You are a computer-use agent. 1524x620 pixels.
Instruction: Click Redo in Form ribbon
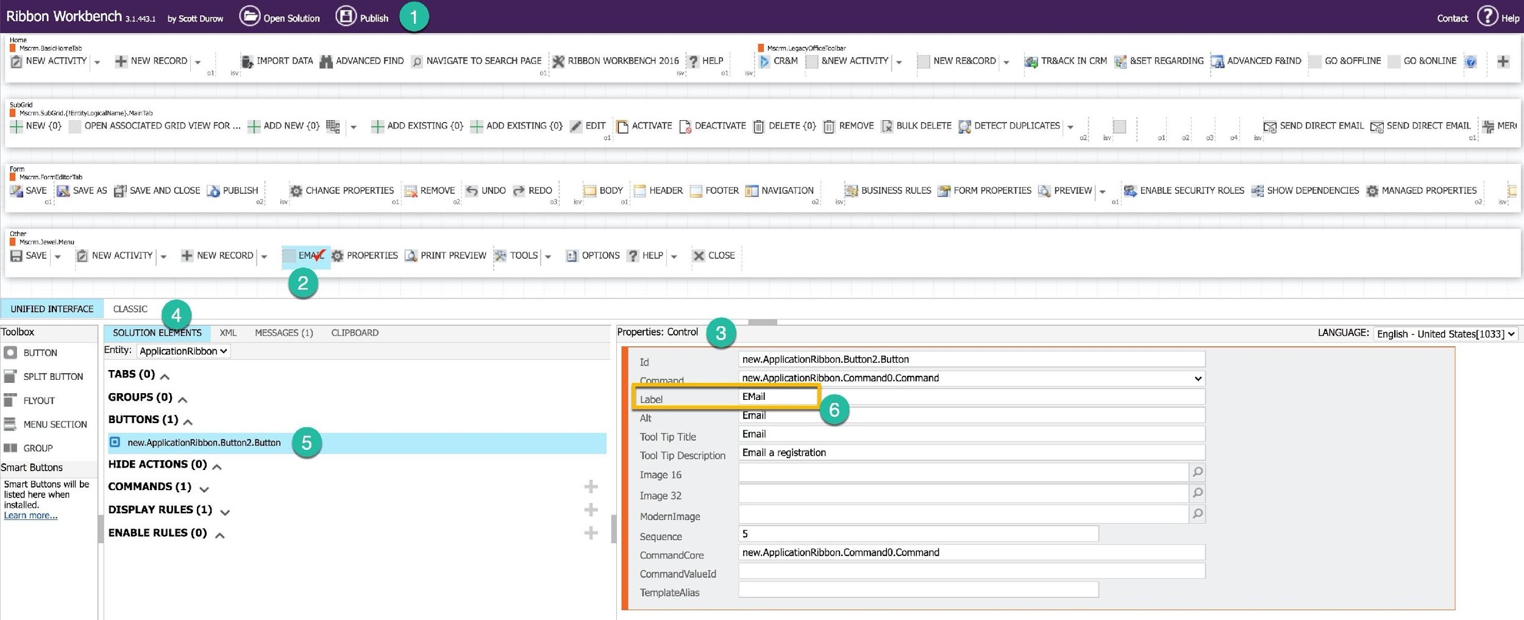tap(532, 191)
